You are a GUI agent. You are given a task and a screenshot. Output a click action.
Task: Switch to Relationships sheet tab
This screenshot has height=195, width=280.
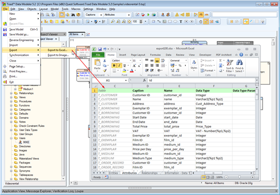tap(150, 173)
